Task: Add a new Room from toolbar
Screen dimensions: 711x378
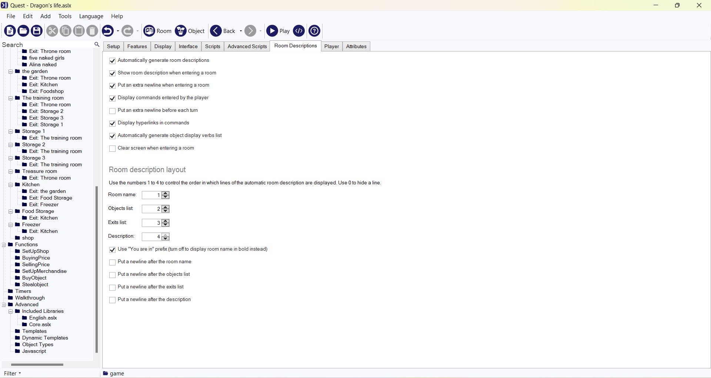Action: (157, 31)
